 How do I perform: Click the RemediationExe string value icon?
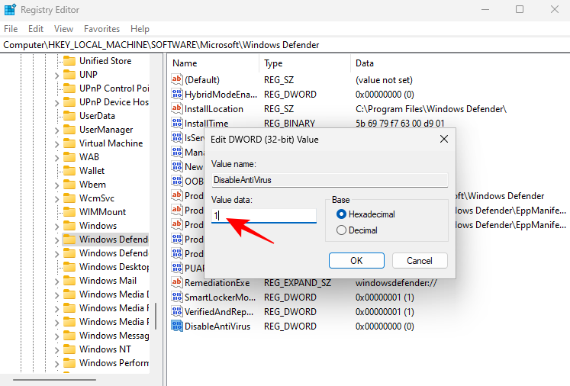point(177,283)
